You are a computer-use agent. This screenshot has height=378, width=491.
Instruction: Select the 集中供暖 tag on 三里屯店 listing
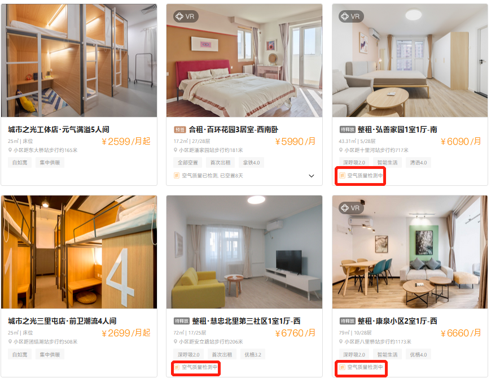(x=50, y=354)
